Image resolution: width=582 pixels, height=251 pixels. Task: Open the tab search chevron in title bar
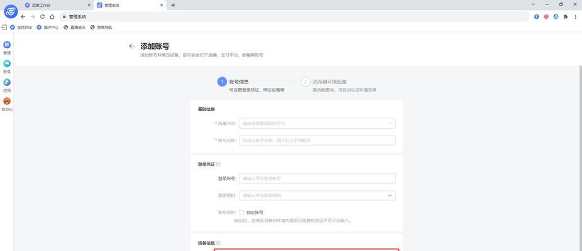tap(534, 4)
